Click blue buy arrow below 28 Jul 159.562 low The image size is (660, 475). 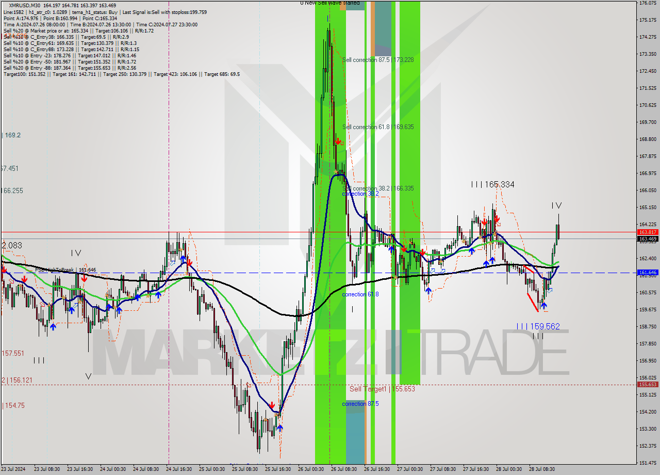(x=543, y=306)
